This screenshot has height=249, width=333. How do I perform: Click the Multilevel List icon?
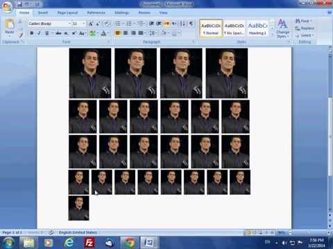click(141, 24)
